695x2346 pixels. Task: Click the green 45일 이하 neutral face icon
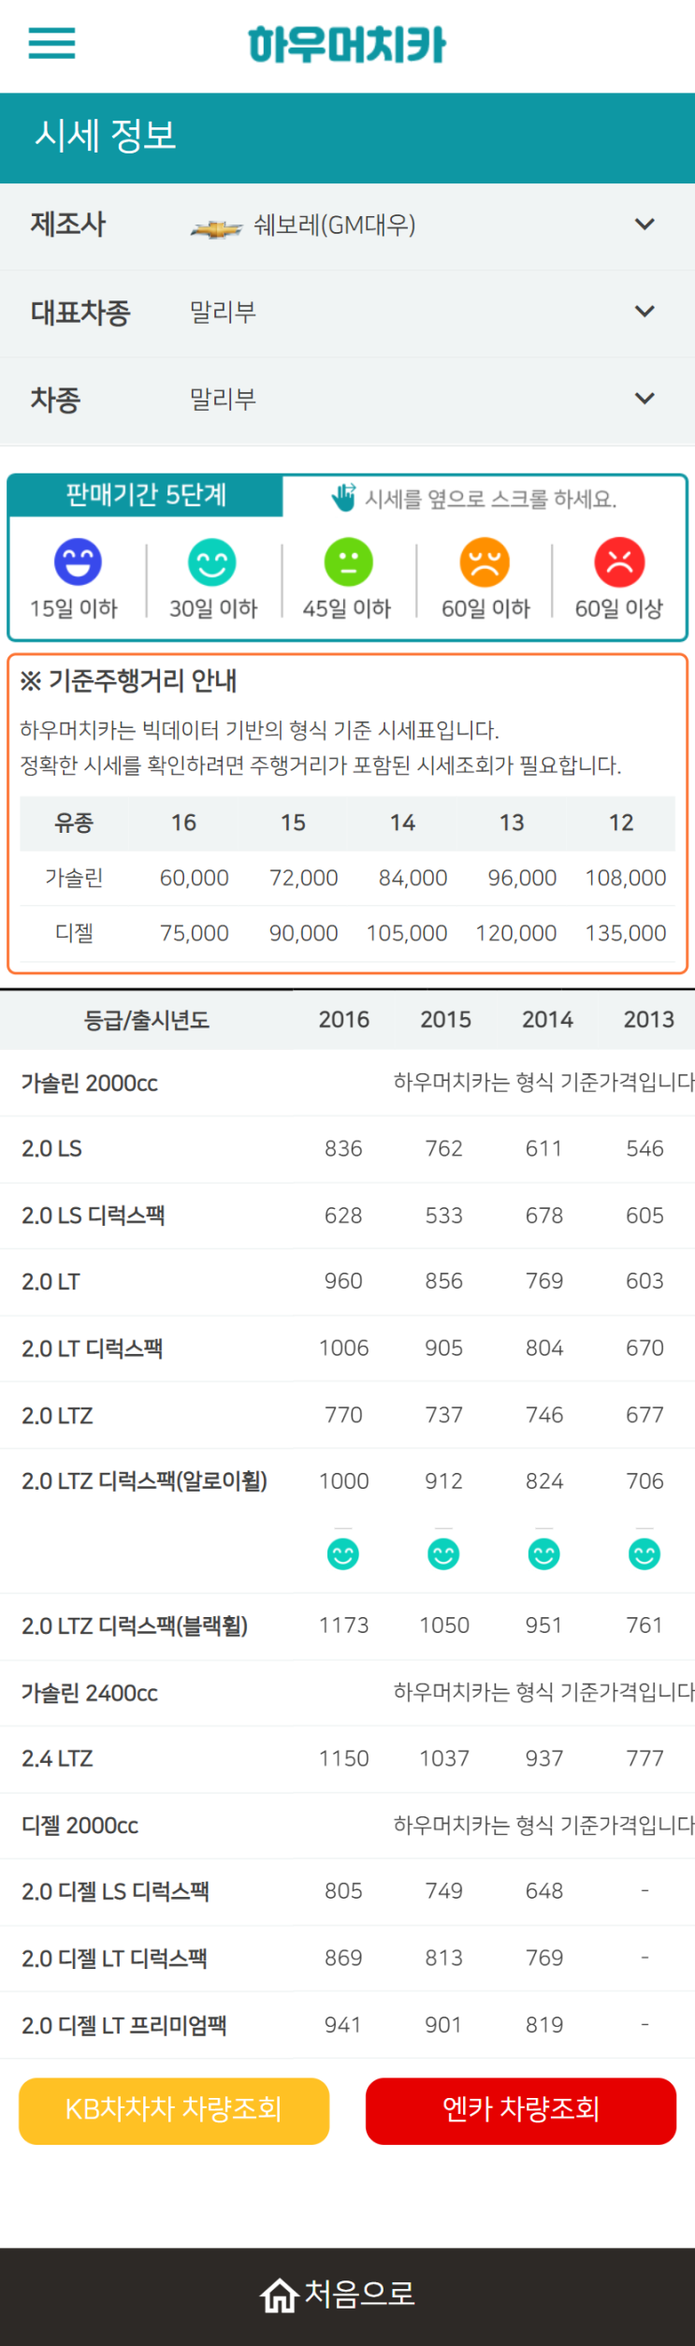tap(348, 562)
